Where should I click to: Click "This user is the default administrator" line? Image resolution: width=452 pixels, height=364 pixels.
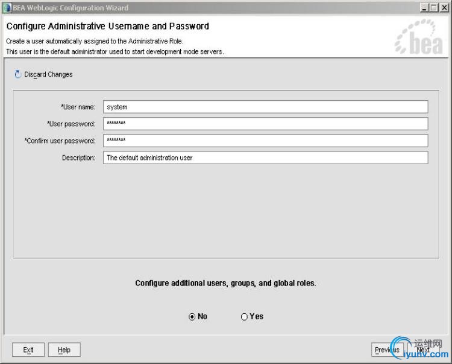coord(115,52)
